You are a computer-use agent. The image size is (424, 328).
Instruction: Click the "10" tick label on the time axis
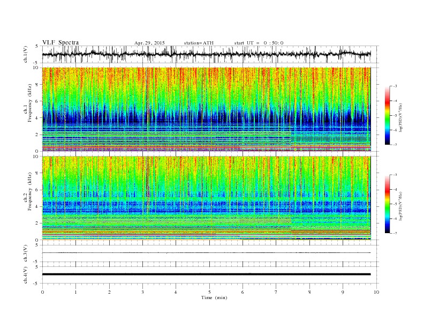(376, 292)
